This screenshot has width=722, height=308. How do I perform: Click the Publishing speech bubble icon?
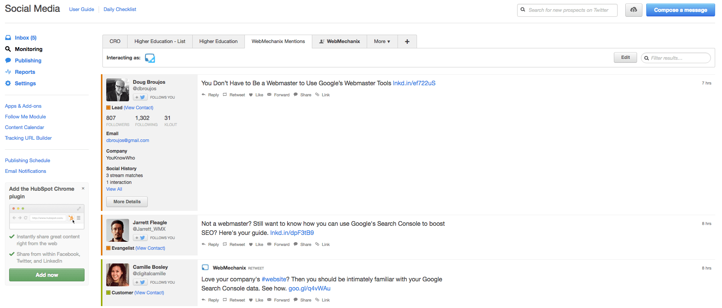8,61
